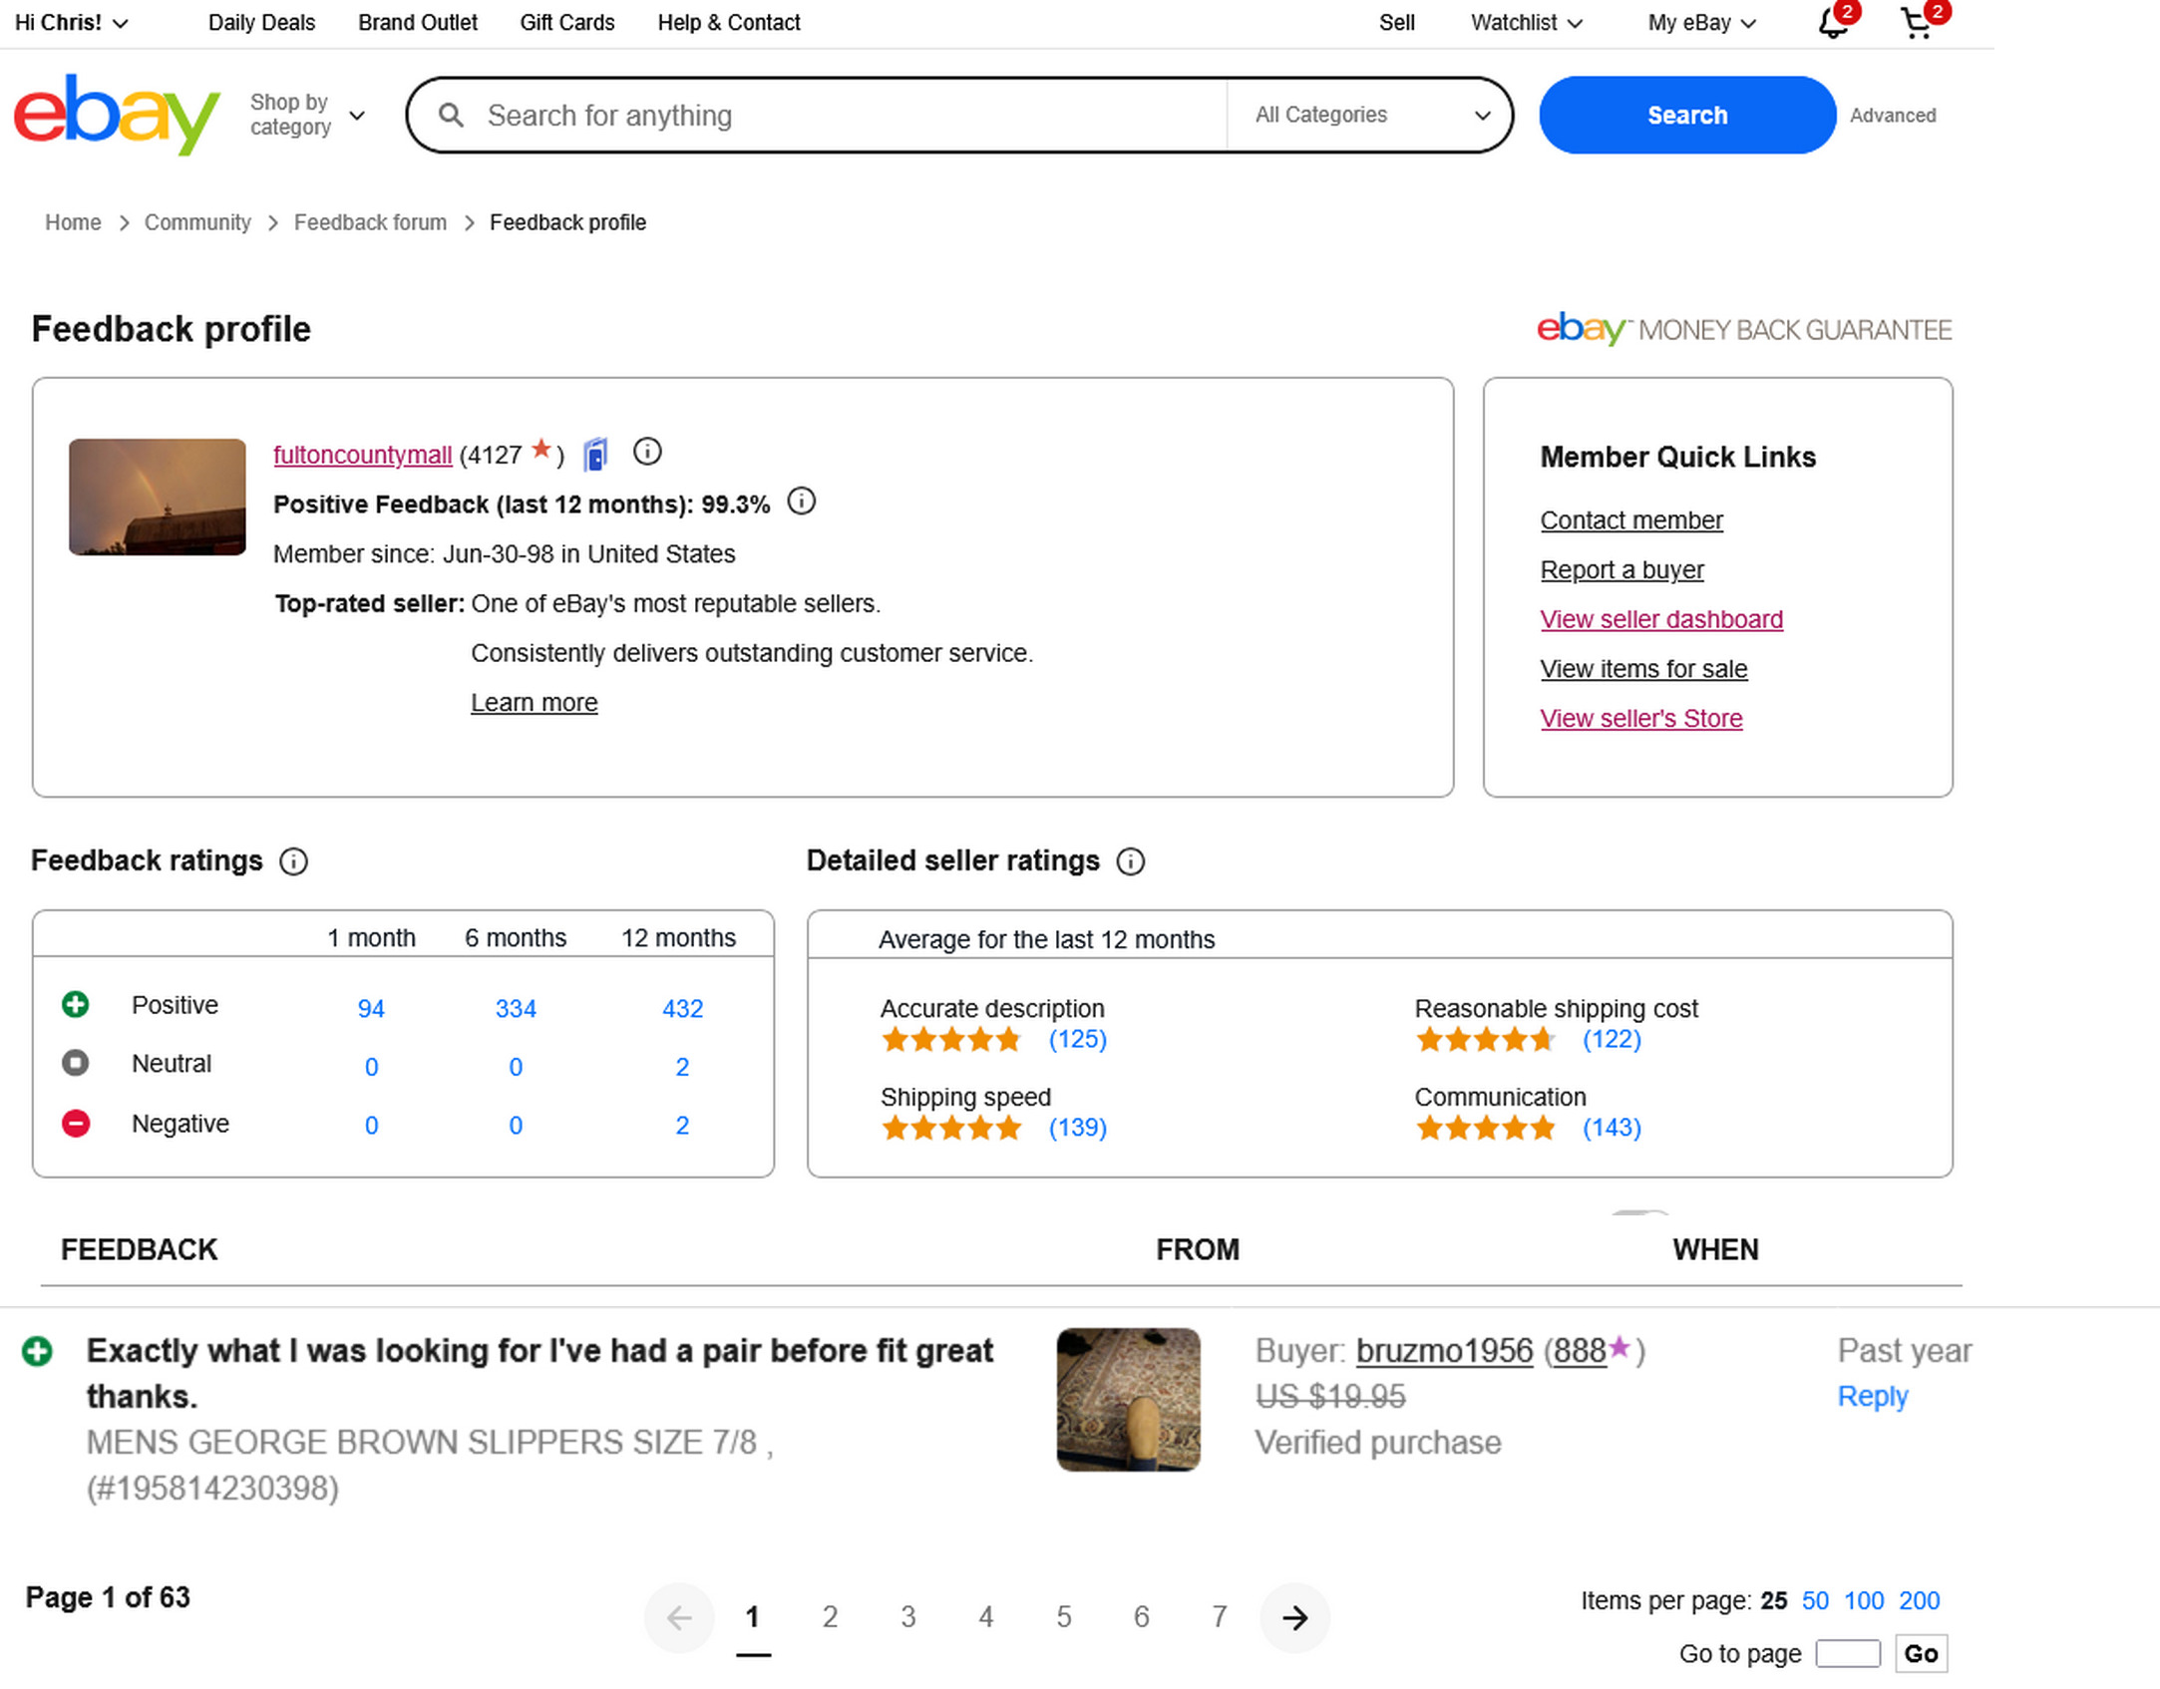Open the notifications bell icon
Image resolution: width=2160 pixels, height=1689 pixels.
[1831, 23]
